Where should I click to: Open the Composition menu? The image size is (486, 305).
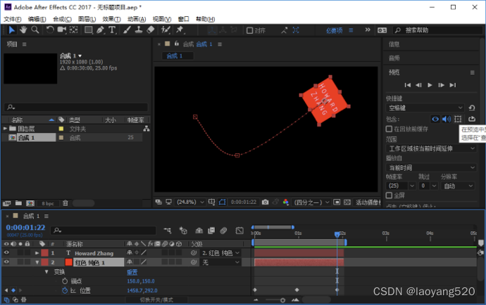point(62,19)
